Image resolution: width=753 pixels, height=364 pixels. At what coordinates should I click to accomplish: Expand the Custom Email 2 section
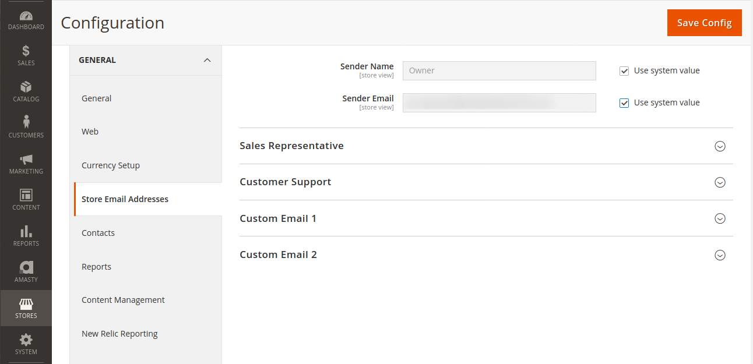point(720,255)
